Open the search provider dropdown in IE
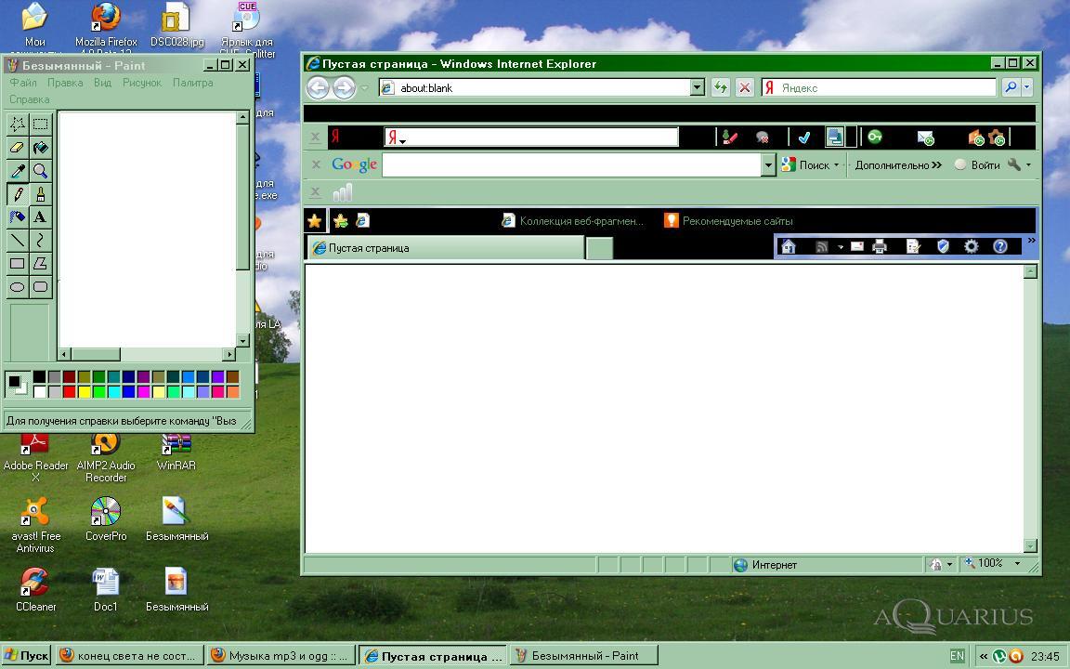 point(1027,87)
